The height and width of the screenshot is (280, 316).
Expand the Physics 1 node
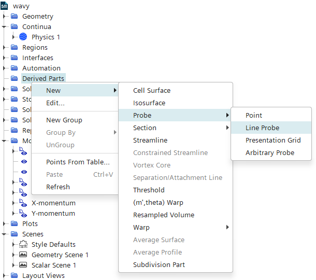point(14,37)
